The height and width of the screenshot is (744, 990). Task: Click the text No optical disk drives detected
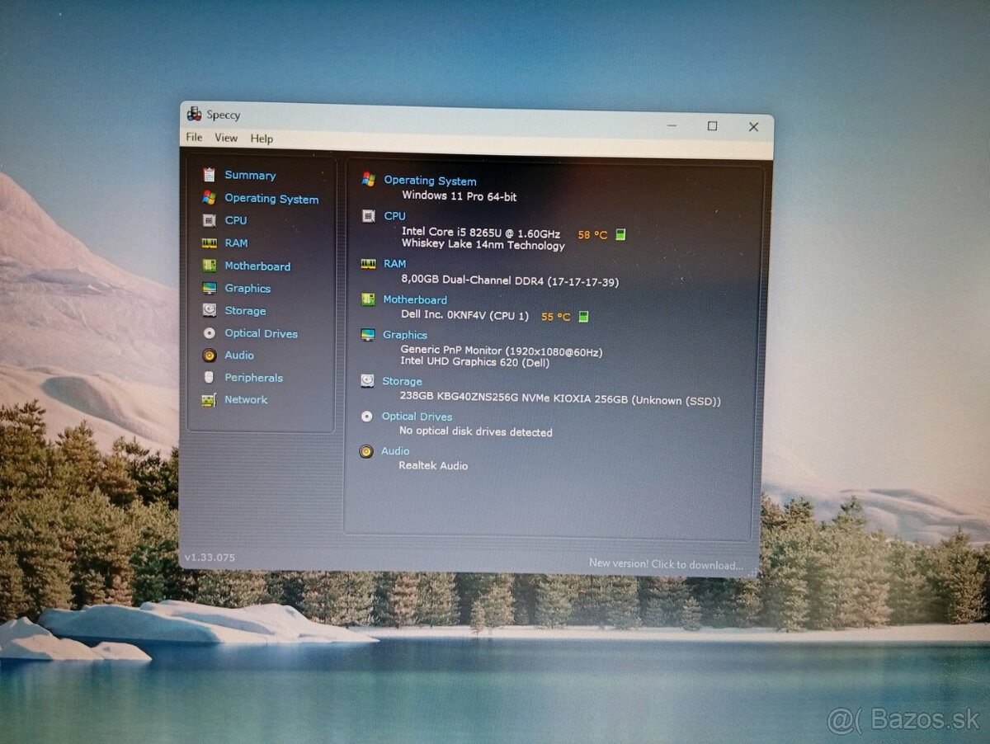476,431
